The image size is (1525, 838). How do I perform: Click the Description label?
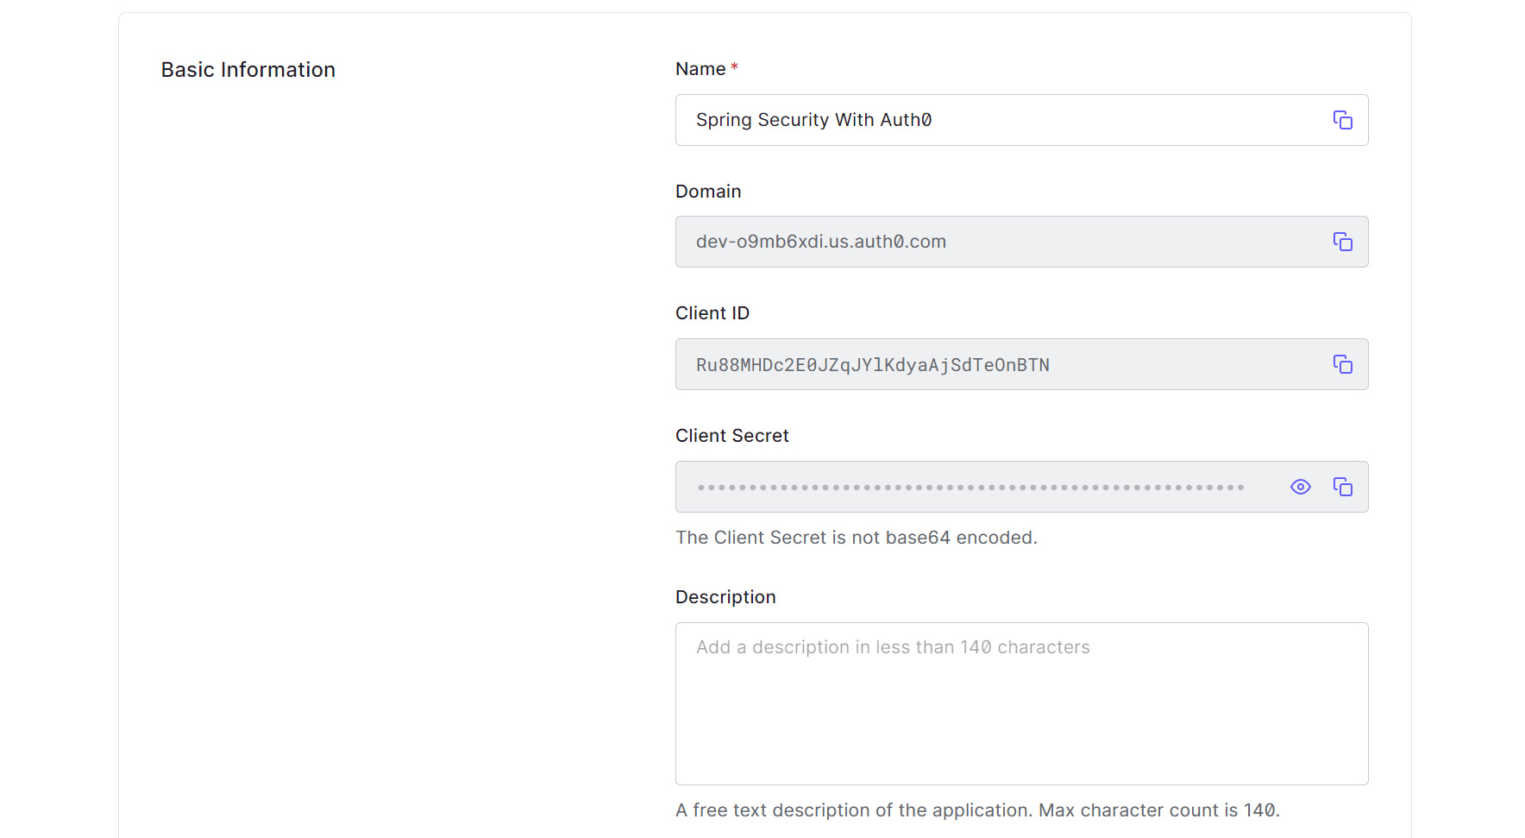(x=725, y=597)
